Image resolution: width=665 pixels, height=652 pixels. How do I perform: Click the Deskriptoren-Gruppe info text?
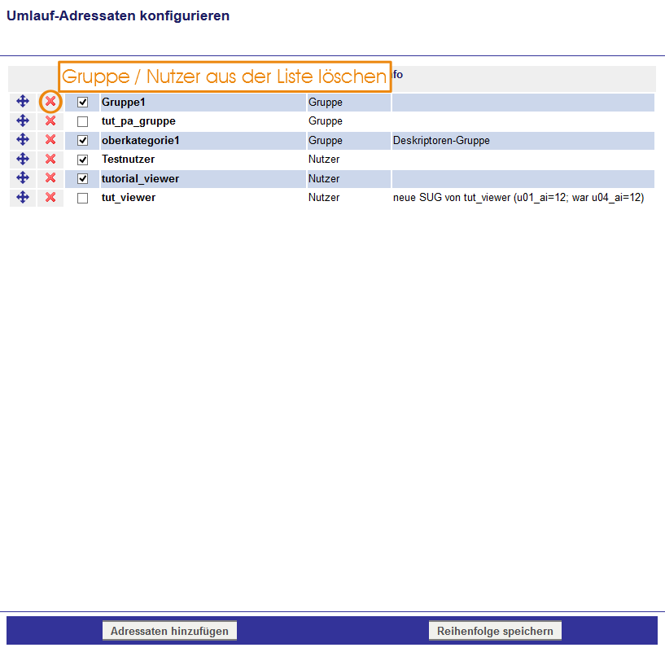pyautogui.click(x=441, y=140)
